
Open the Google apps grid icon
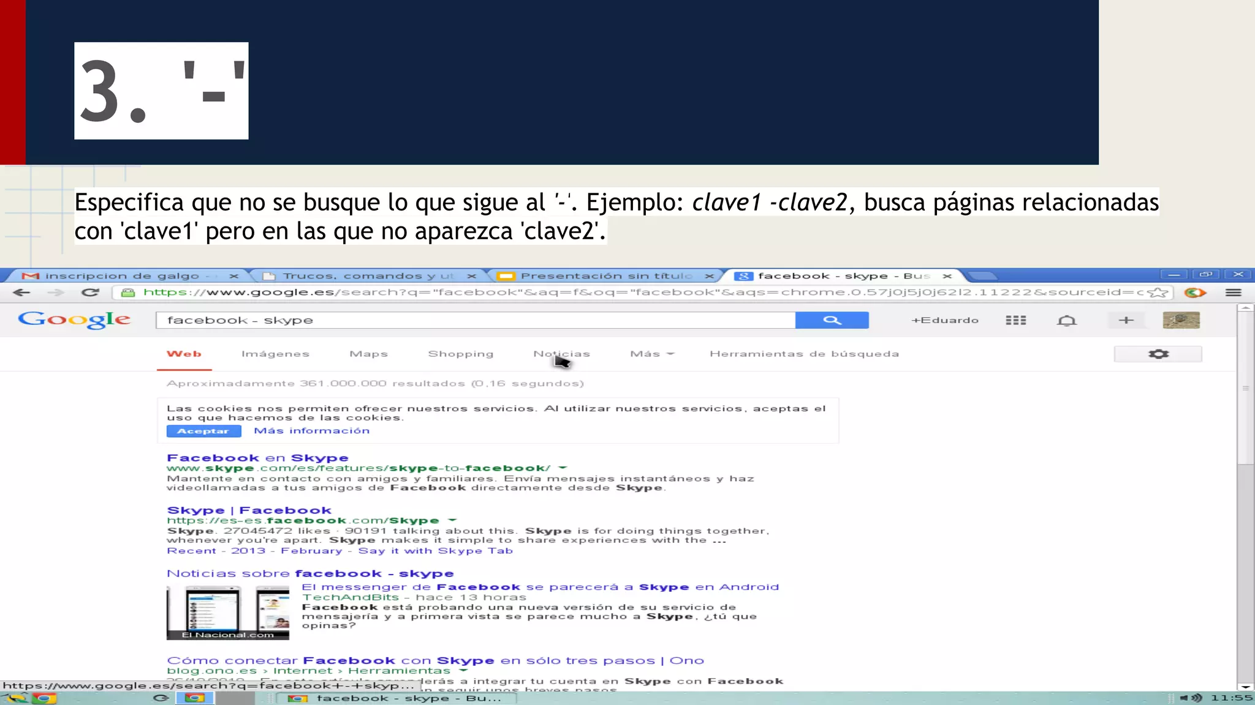click(x=1015, y=320)
